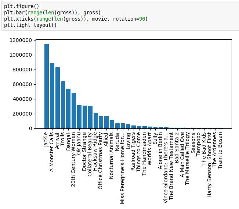Click the plt.bar code line
Screen dimensions: 239x209
52,13
